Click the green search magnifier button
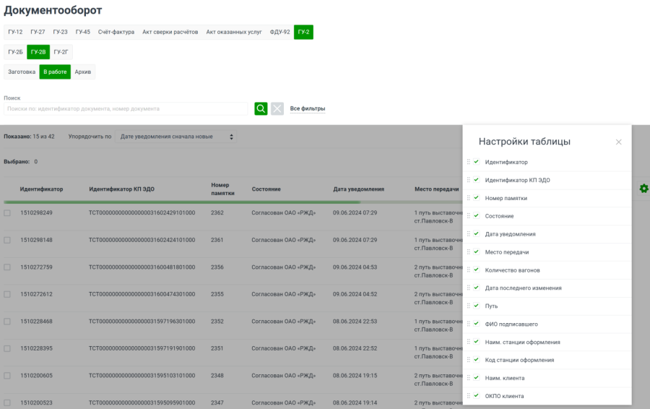 261,108
